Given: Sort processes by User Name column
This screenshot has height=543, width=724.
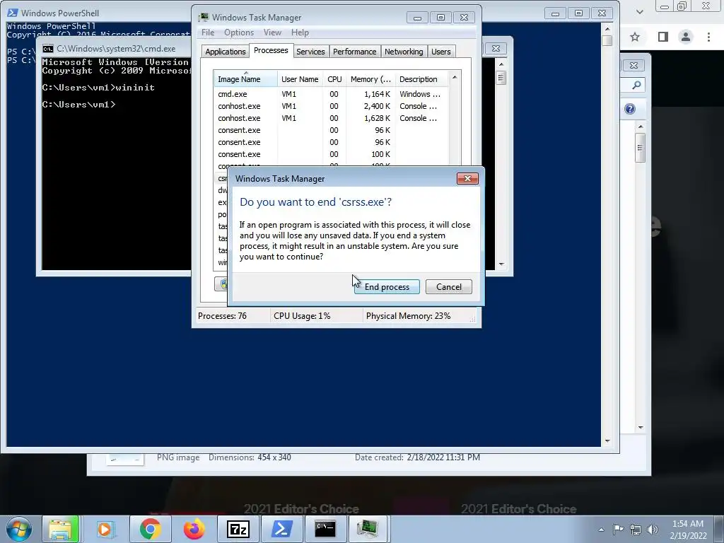Looking at the screenshot, I should [x=300, y=79].
